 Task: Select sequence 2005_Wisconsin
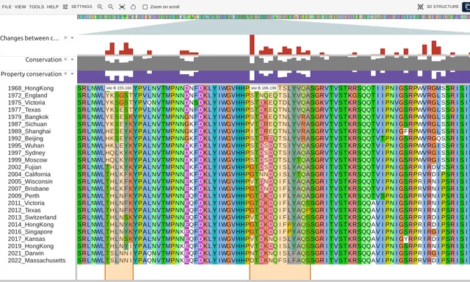pyautogui.click(x=30, y=181)
